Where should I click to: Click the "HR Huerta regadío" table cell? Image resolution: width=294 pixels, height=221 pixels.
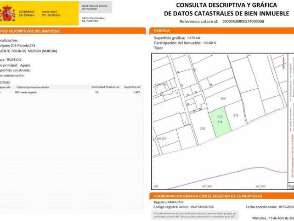(26, 92)
